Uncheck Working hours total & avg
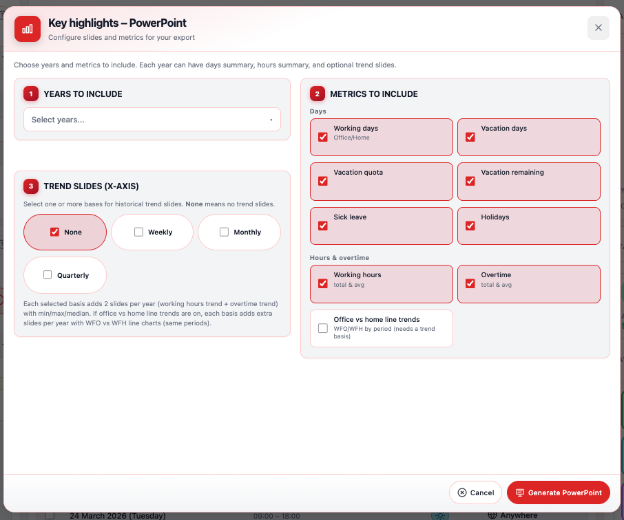This screenshot has height=520, width=624. point(323,283)
